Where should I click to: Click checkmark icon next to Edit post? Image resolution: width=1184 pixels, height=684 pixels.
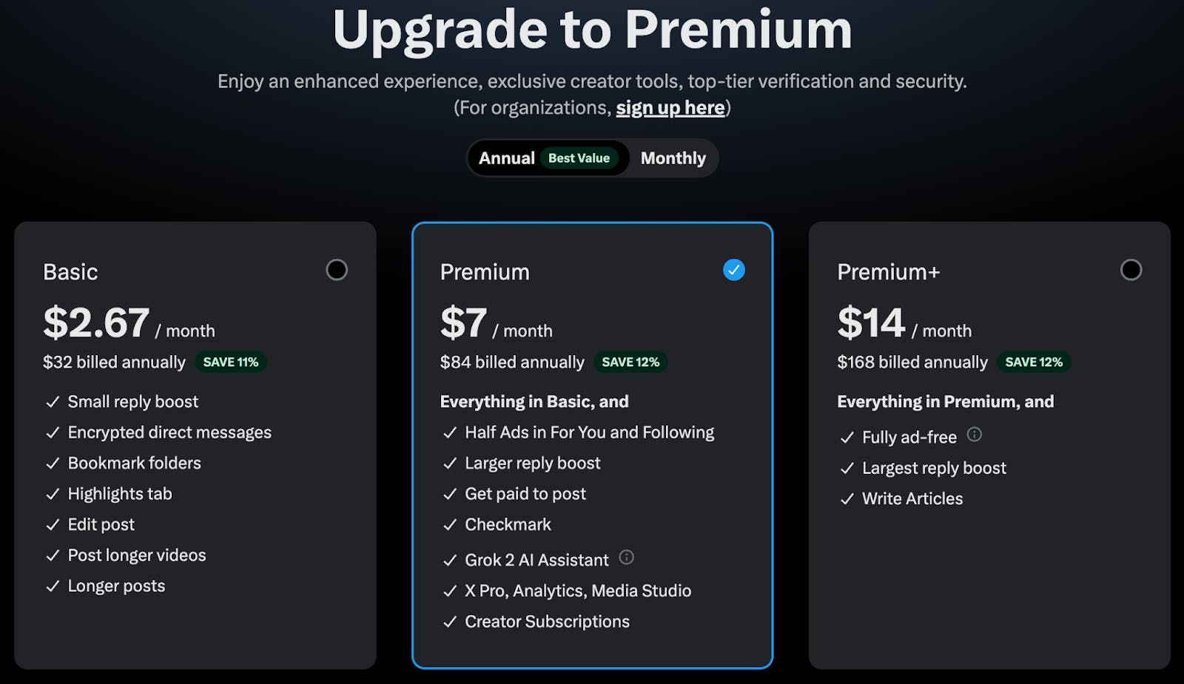tap(53, 525)
